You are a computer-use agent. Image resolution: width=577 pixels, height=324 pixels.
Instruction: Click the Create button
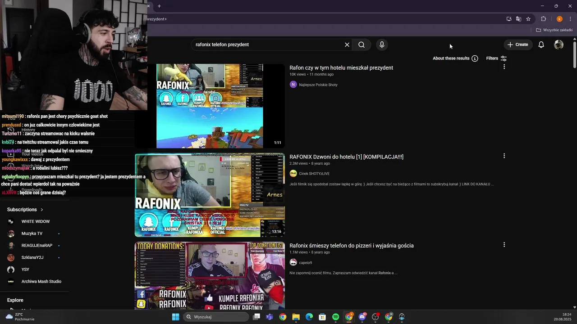(517, 45)
